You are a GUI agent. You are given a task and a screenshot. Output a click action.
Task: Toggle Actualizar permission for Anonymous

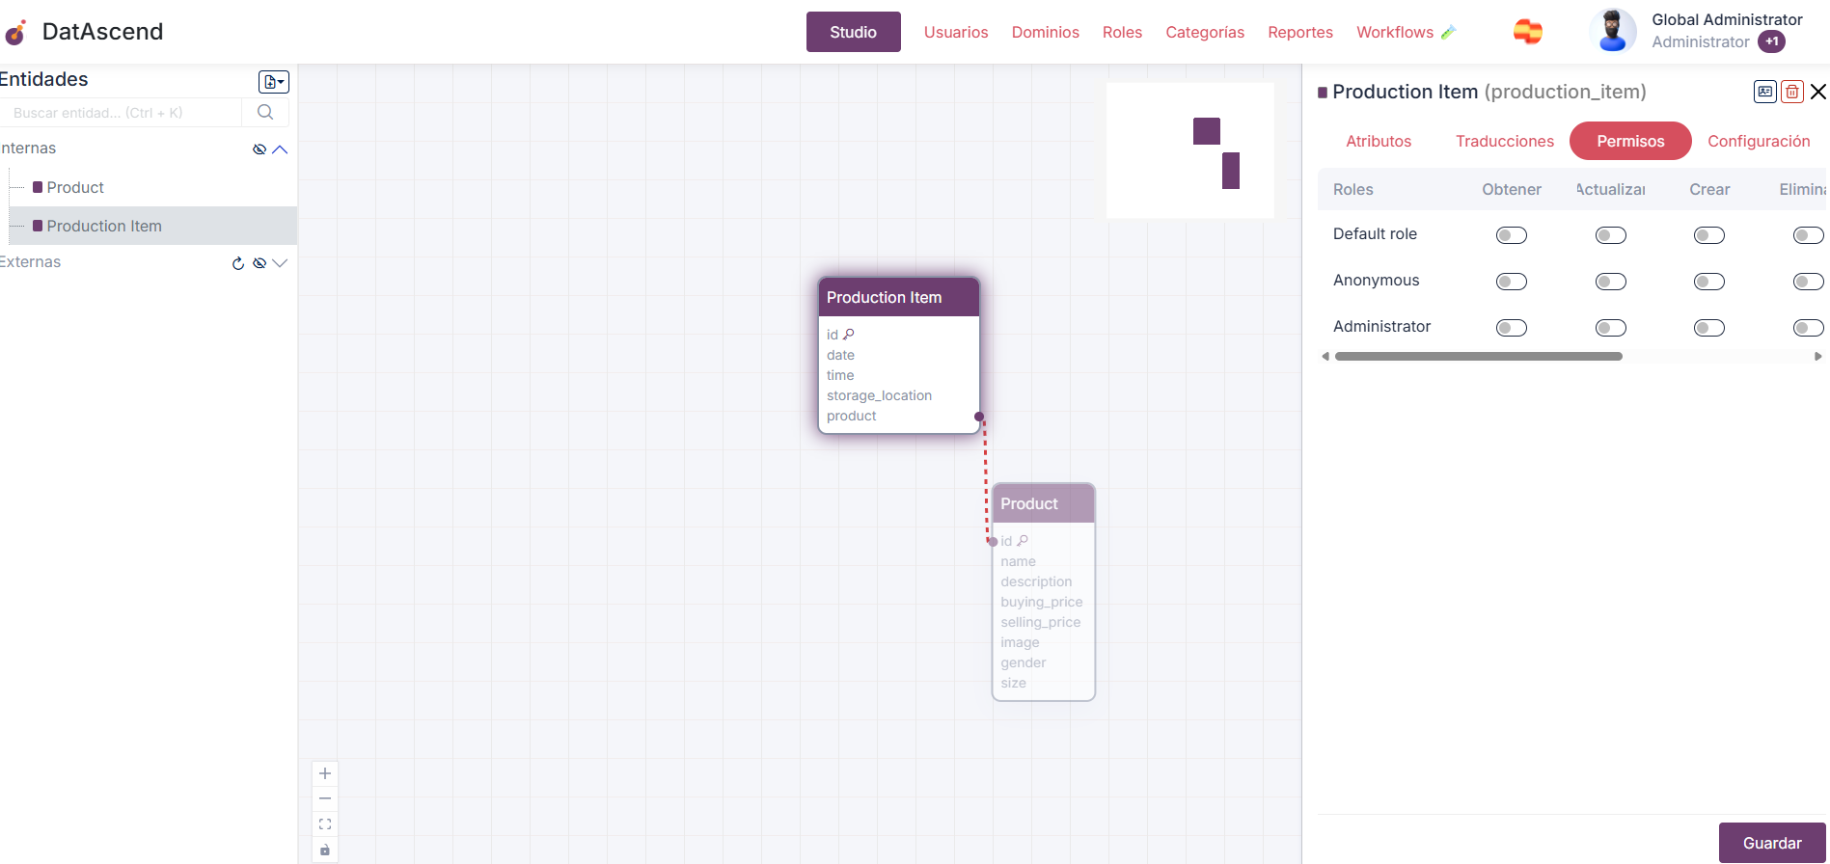click(1610, 282)
